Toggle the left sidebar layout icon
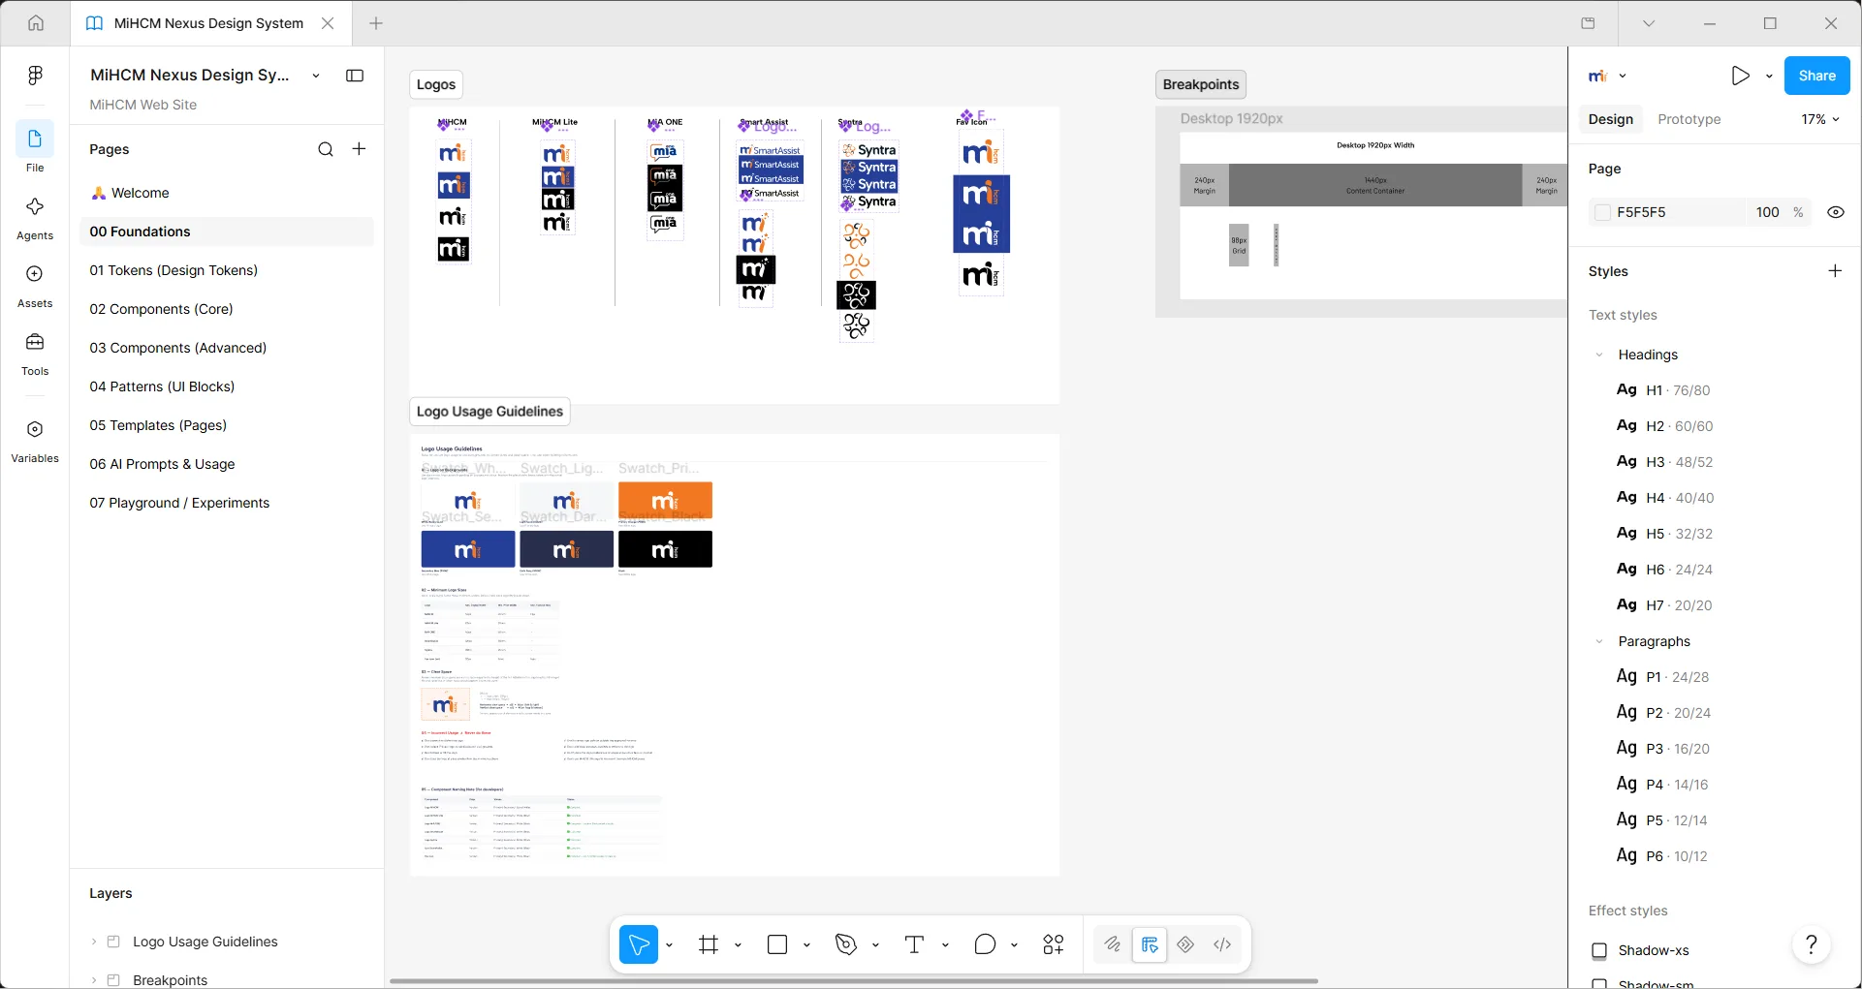This screenshot has width=1862, height=989. point(355,76)
